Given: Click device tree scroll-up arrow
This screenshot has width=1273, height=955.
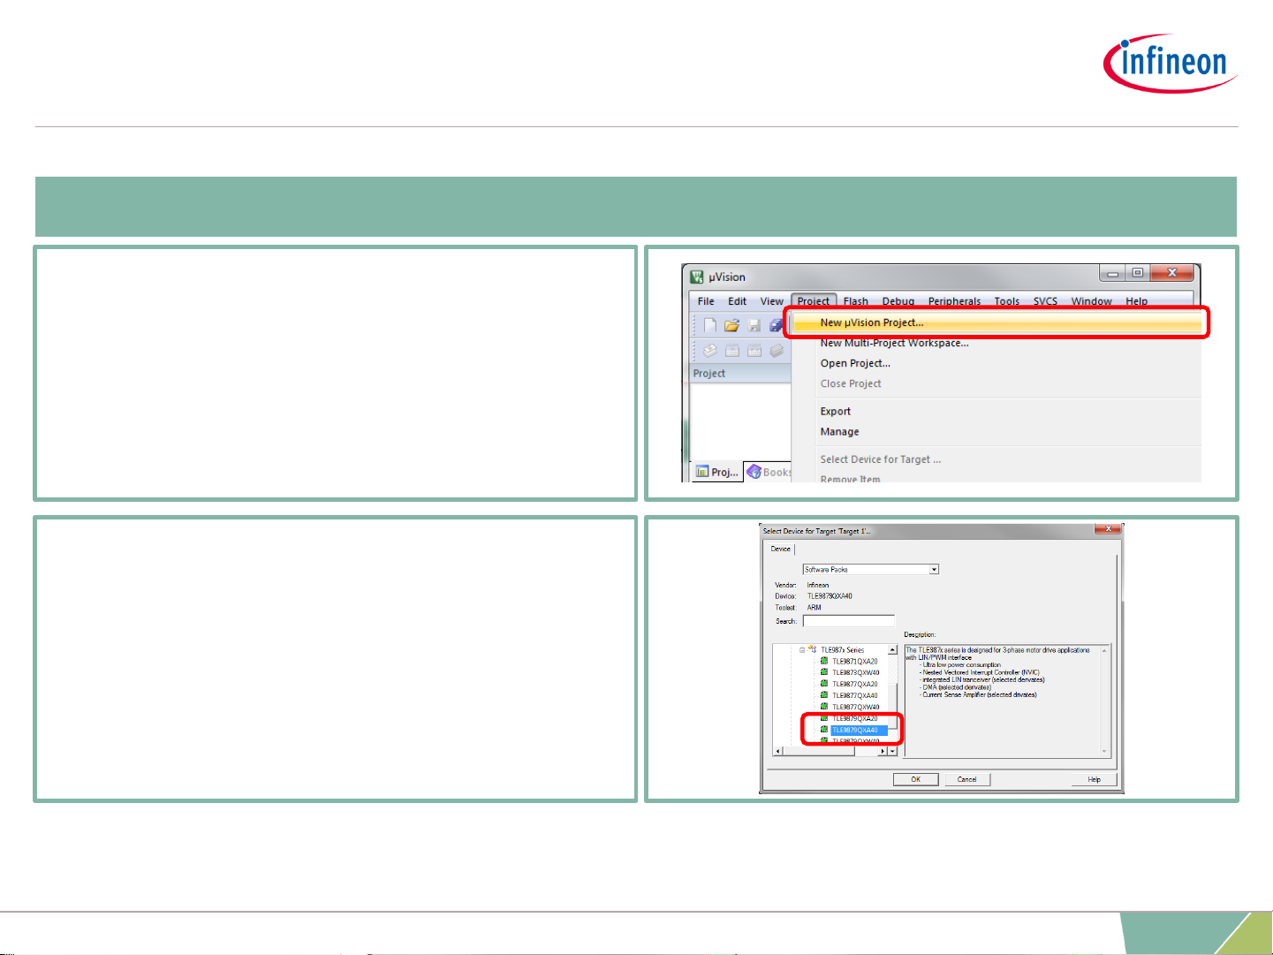Looking at the screenshot, I should coord(893,650).
